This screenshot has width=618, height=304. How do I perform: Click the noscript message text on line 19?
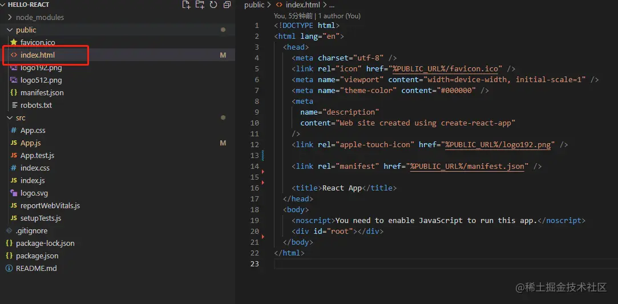437,221
